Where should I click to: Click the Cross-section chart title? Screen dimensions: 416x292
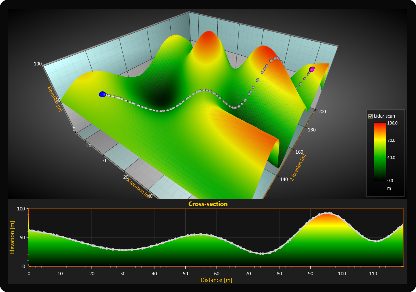click(x=208, y=204)
